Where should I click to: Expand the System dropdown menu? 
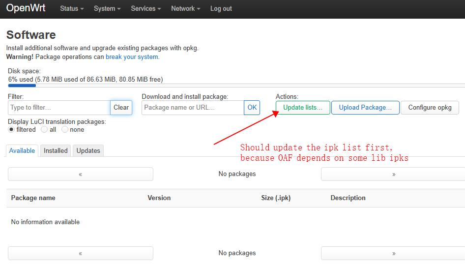(107, 9)
